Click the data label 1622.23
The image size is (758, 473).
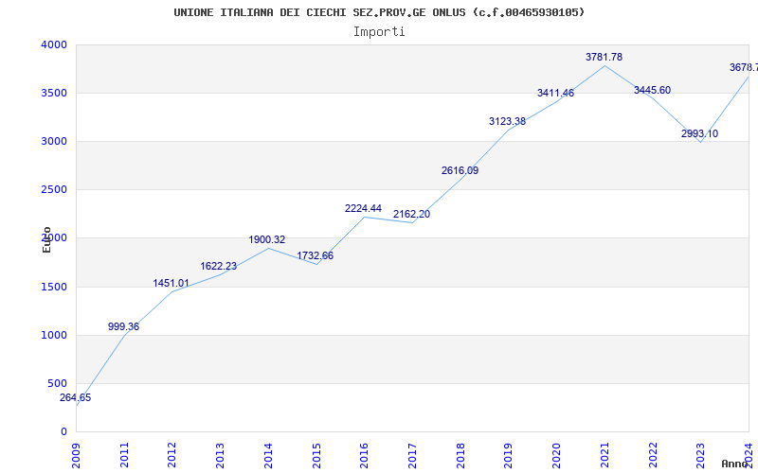[219, 267]
